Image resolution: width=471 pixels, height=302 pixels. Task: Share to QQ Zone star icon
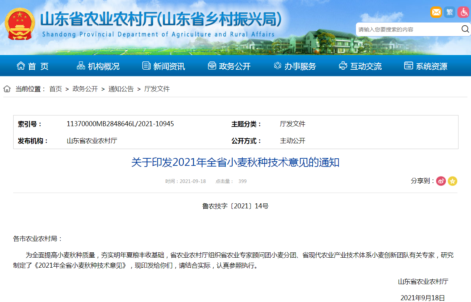452,181
